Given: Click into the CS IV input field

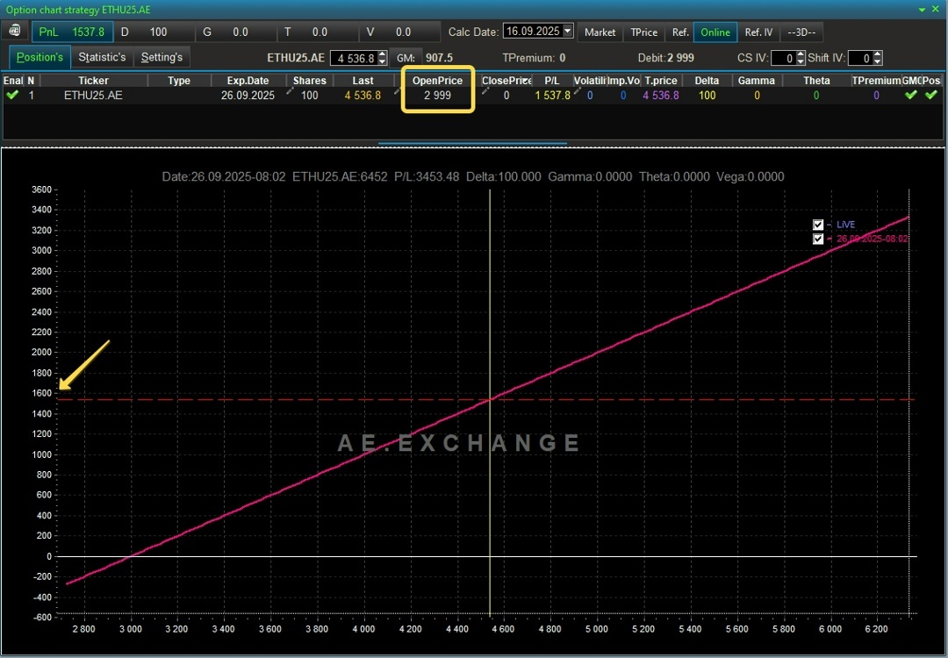Looking at the screenshot, I should tap(784, 58).
